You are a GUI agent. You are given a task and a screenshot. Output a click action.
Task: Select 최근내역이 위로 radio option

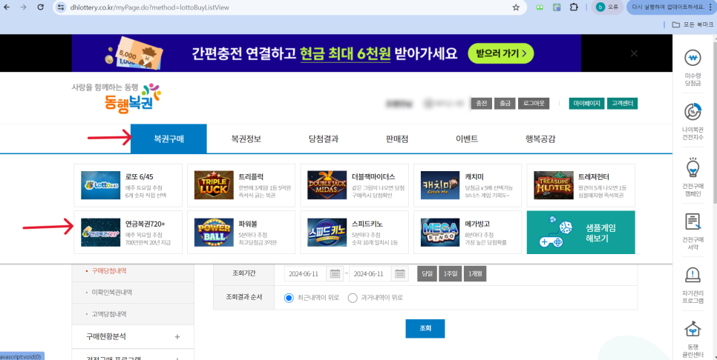(289, 298)
